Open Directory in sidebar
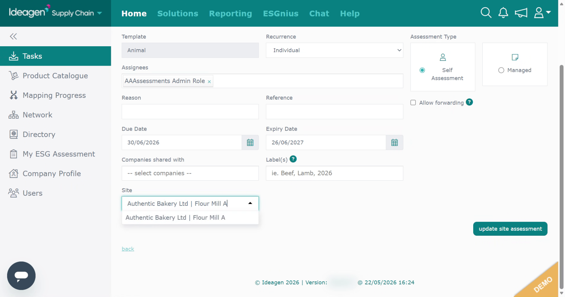Viewport: 565px width, 297px height. tap(55, 134)
